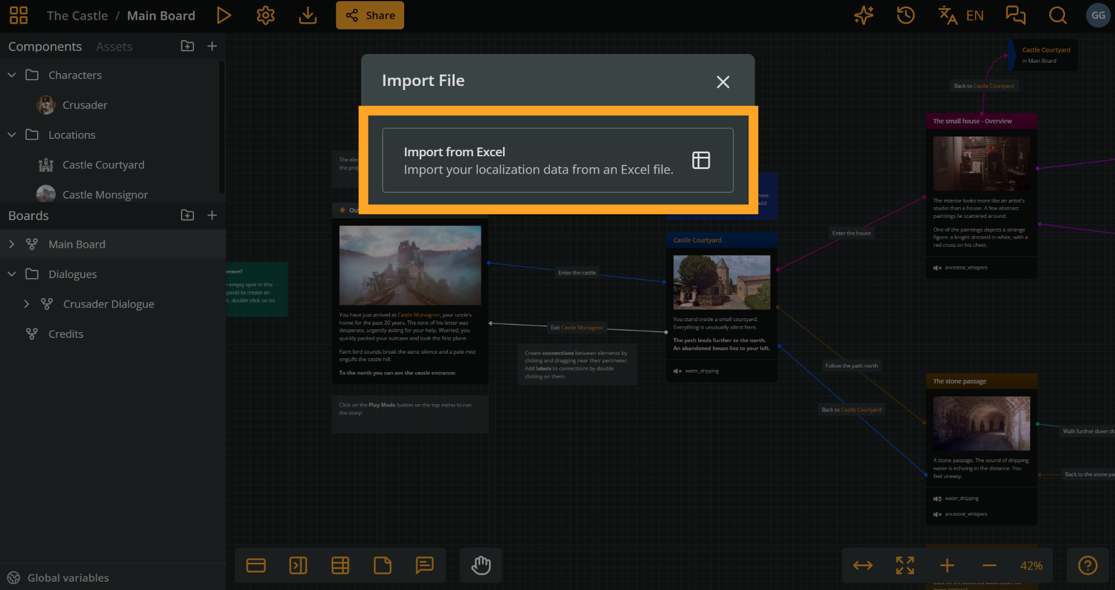
Task: Select Castle Courtyard location
Action: coord(103,165)
